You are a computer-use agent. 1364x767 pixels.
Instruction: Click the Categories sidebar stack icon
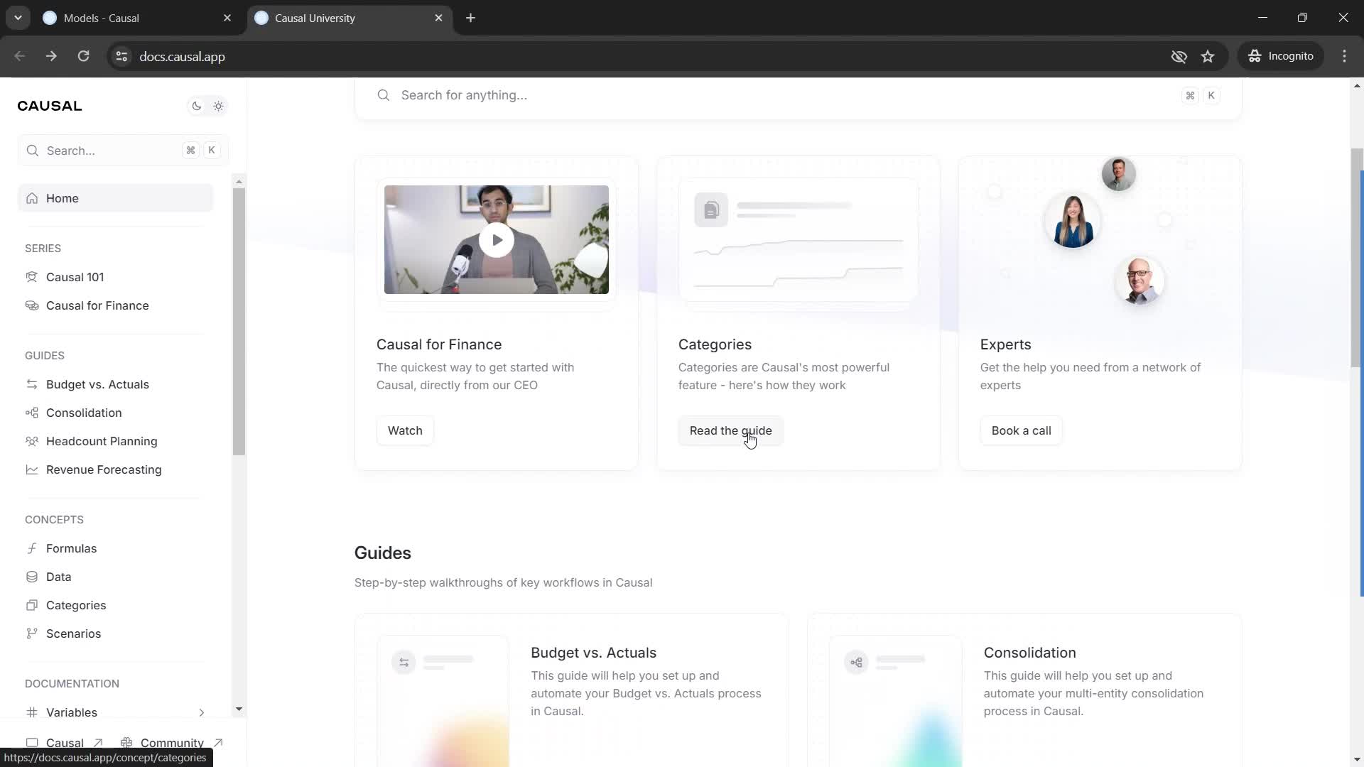[x=32, y=605]
